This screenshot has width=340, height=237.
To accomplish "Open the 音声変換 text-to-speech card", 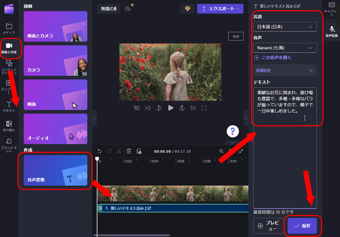I will tap(56, 170).
